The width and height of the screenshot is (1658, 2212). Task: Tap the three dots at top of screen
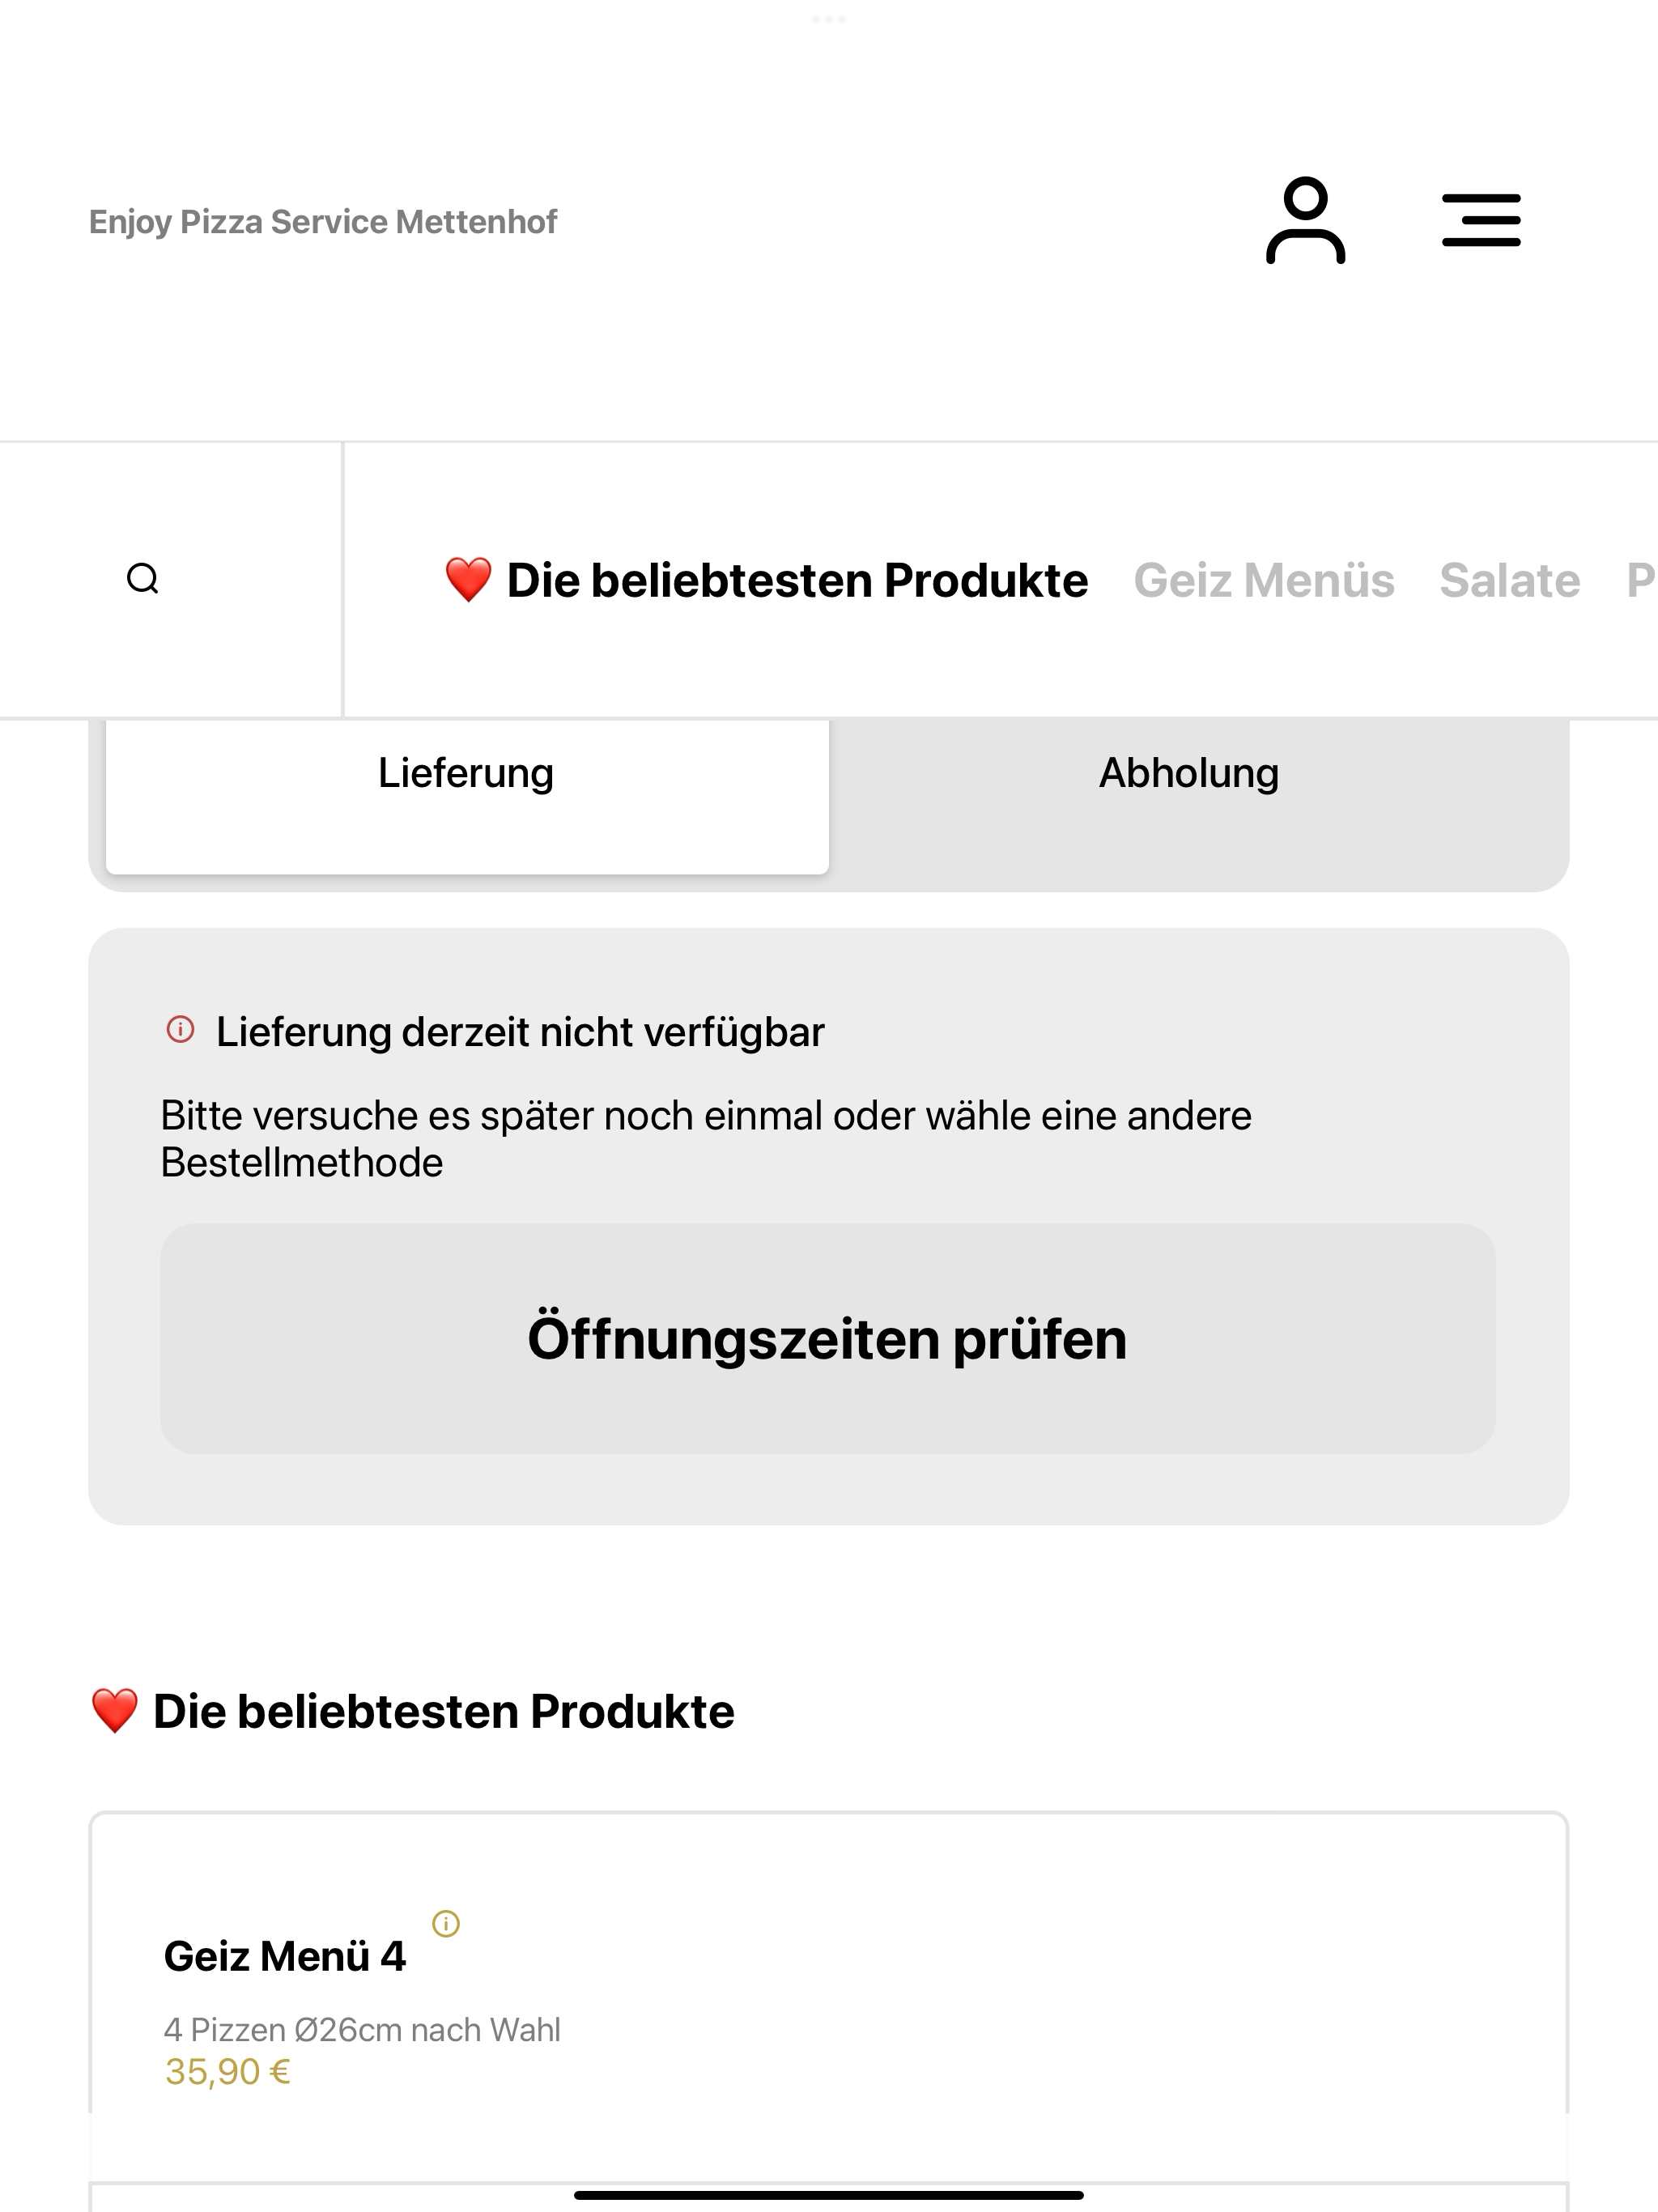click(829, 19)
